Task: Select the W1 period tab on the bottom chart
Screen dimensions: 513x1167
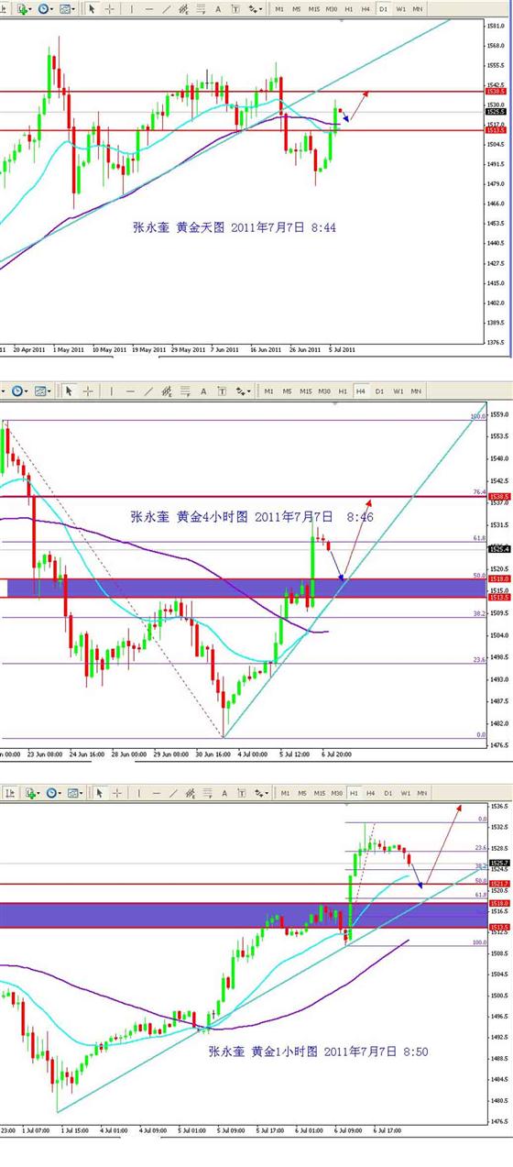Action: [x=405, y=792]
